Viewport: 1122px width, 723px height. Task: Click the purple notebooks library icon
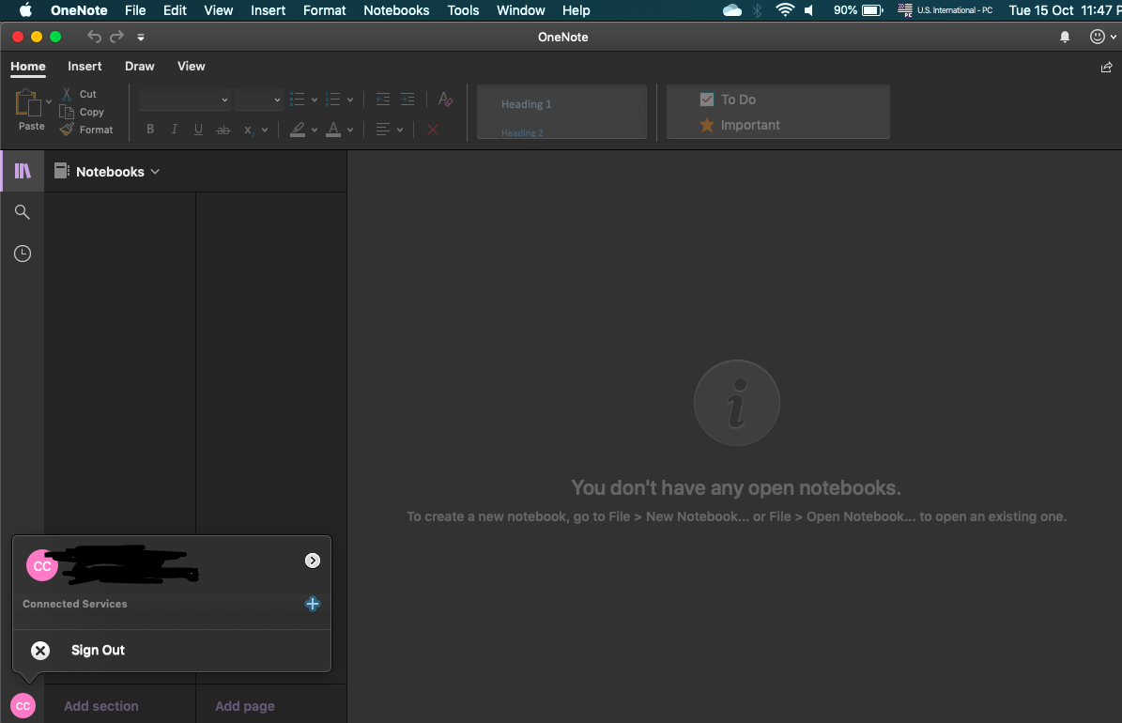[22, 170]
